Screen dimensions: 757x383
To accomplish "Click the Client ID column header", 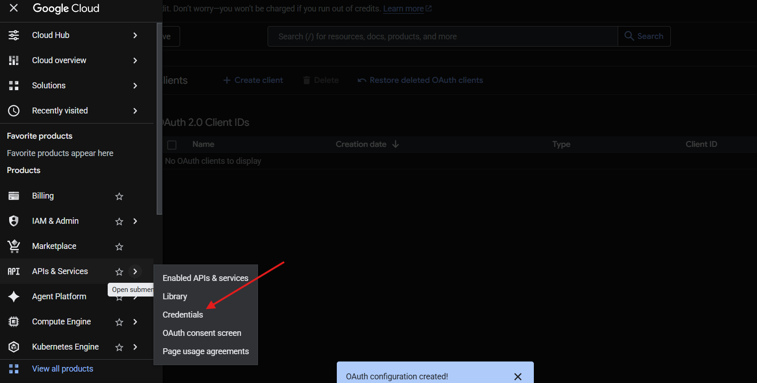I will 701,144.
